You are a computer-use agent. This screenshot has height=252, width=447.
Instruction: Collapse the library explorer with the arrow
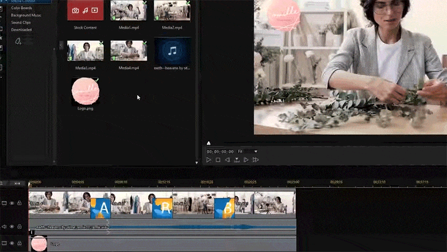point(61,45)
